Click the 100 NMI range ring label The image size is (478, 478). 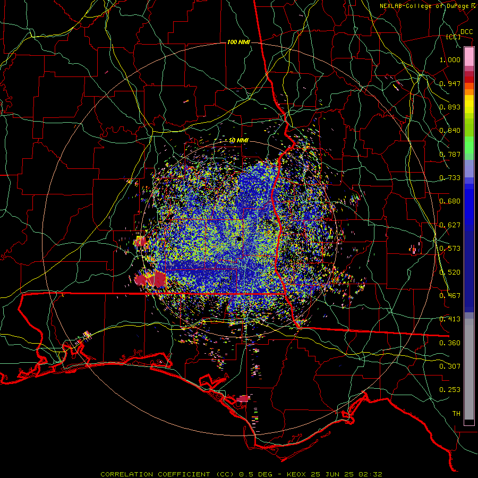tap(238, 42)
